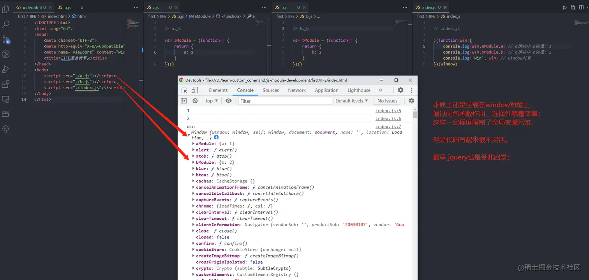Click the minimap in index.html editor
Viewport: 589px width, 280px height.
pyautogui.click(x=134, y=24)
